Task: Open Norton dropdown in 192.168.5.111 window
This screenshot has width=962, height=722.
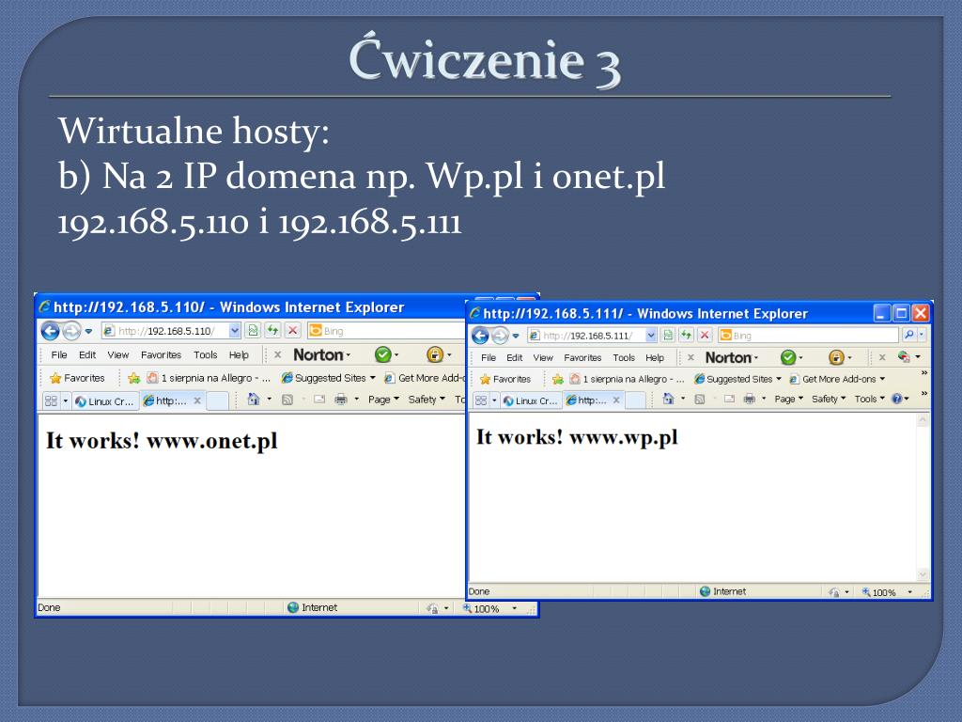Action: [x=756, y=357]
